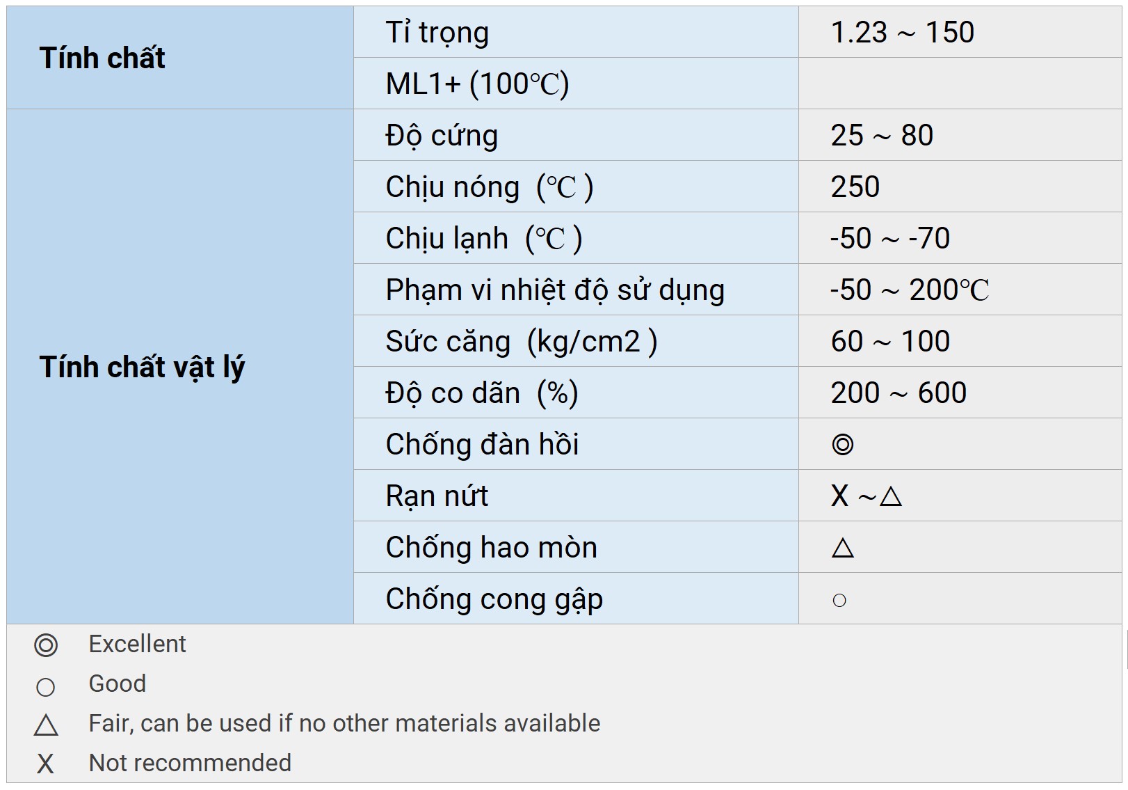1128x790 pixels.
Task: Click the X ~△ rating in Rạn nứt row
Action: click(866, 496)
